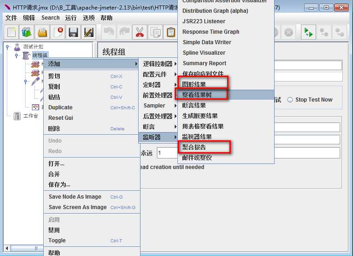Choose 邮件观察仪 listener
The width and height of the screenshot is (353, 256).
pos(226,158)
